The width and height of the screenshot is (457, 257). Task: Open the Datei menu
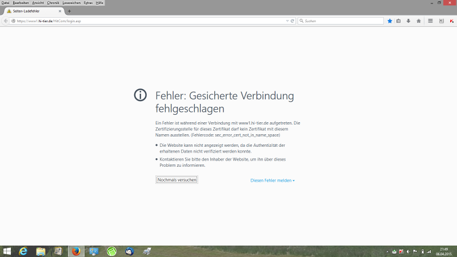[x=5, y=3]
